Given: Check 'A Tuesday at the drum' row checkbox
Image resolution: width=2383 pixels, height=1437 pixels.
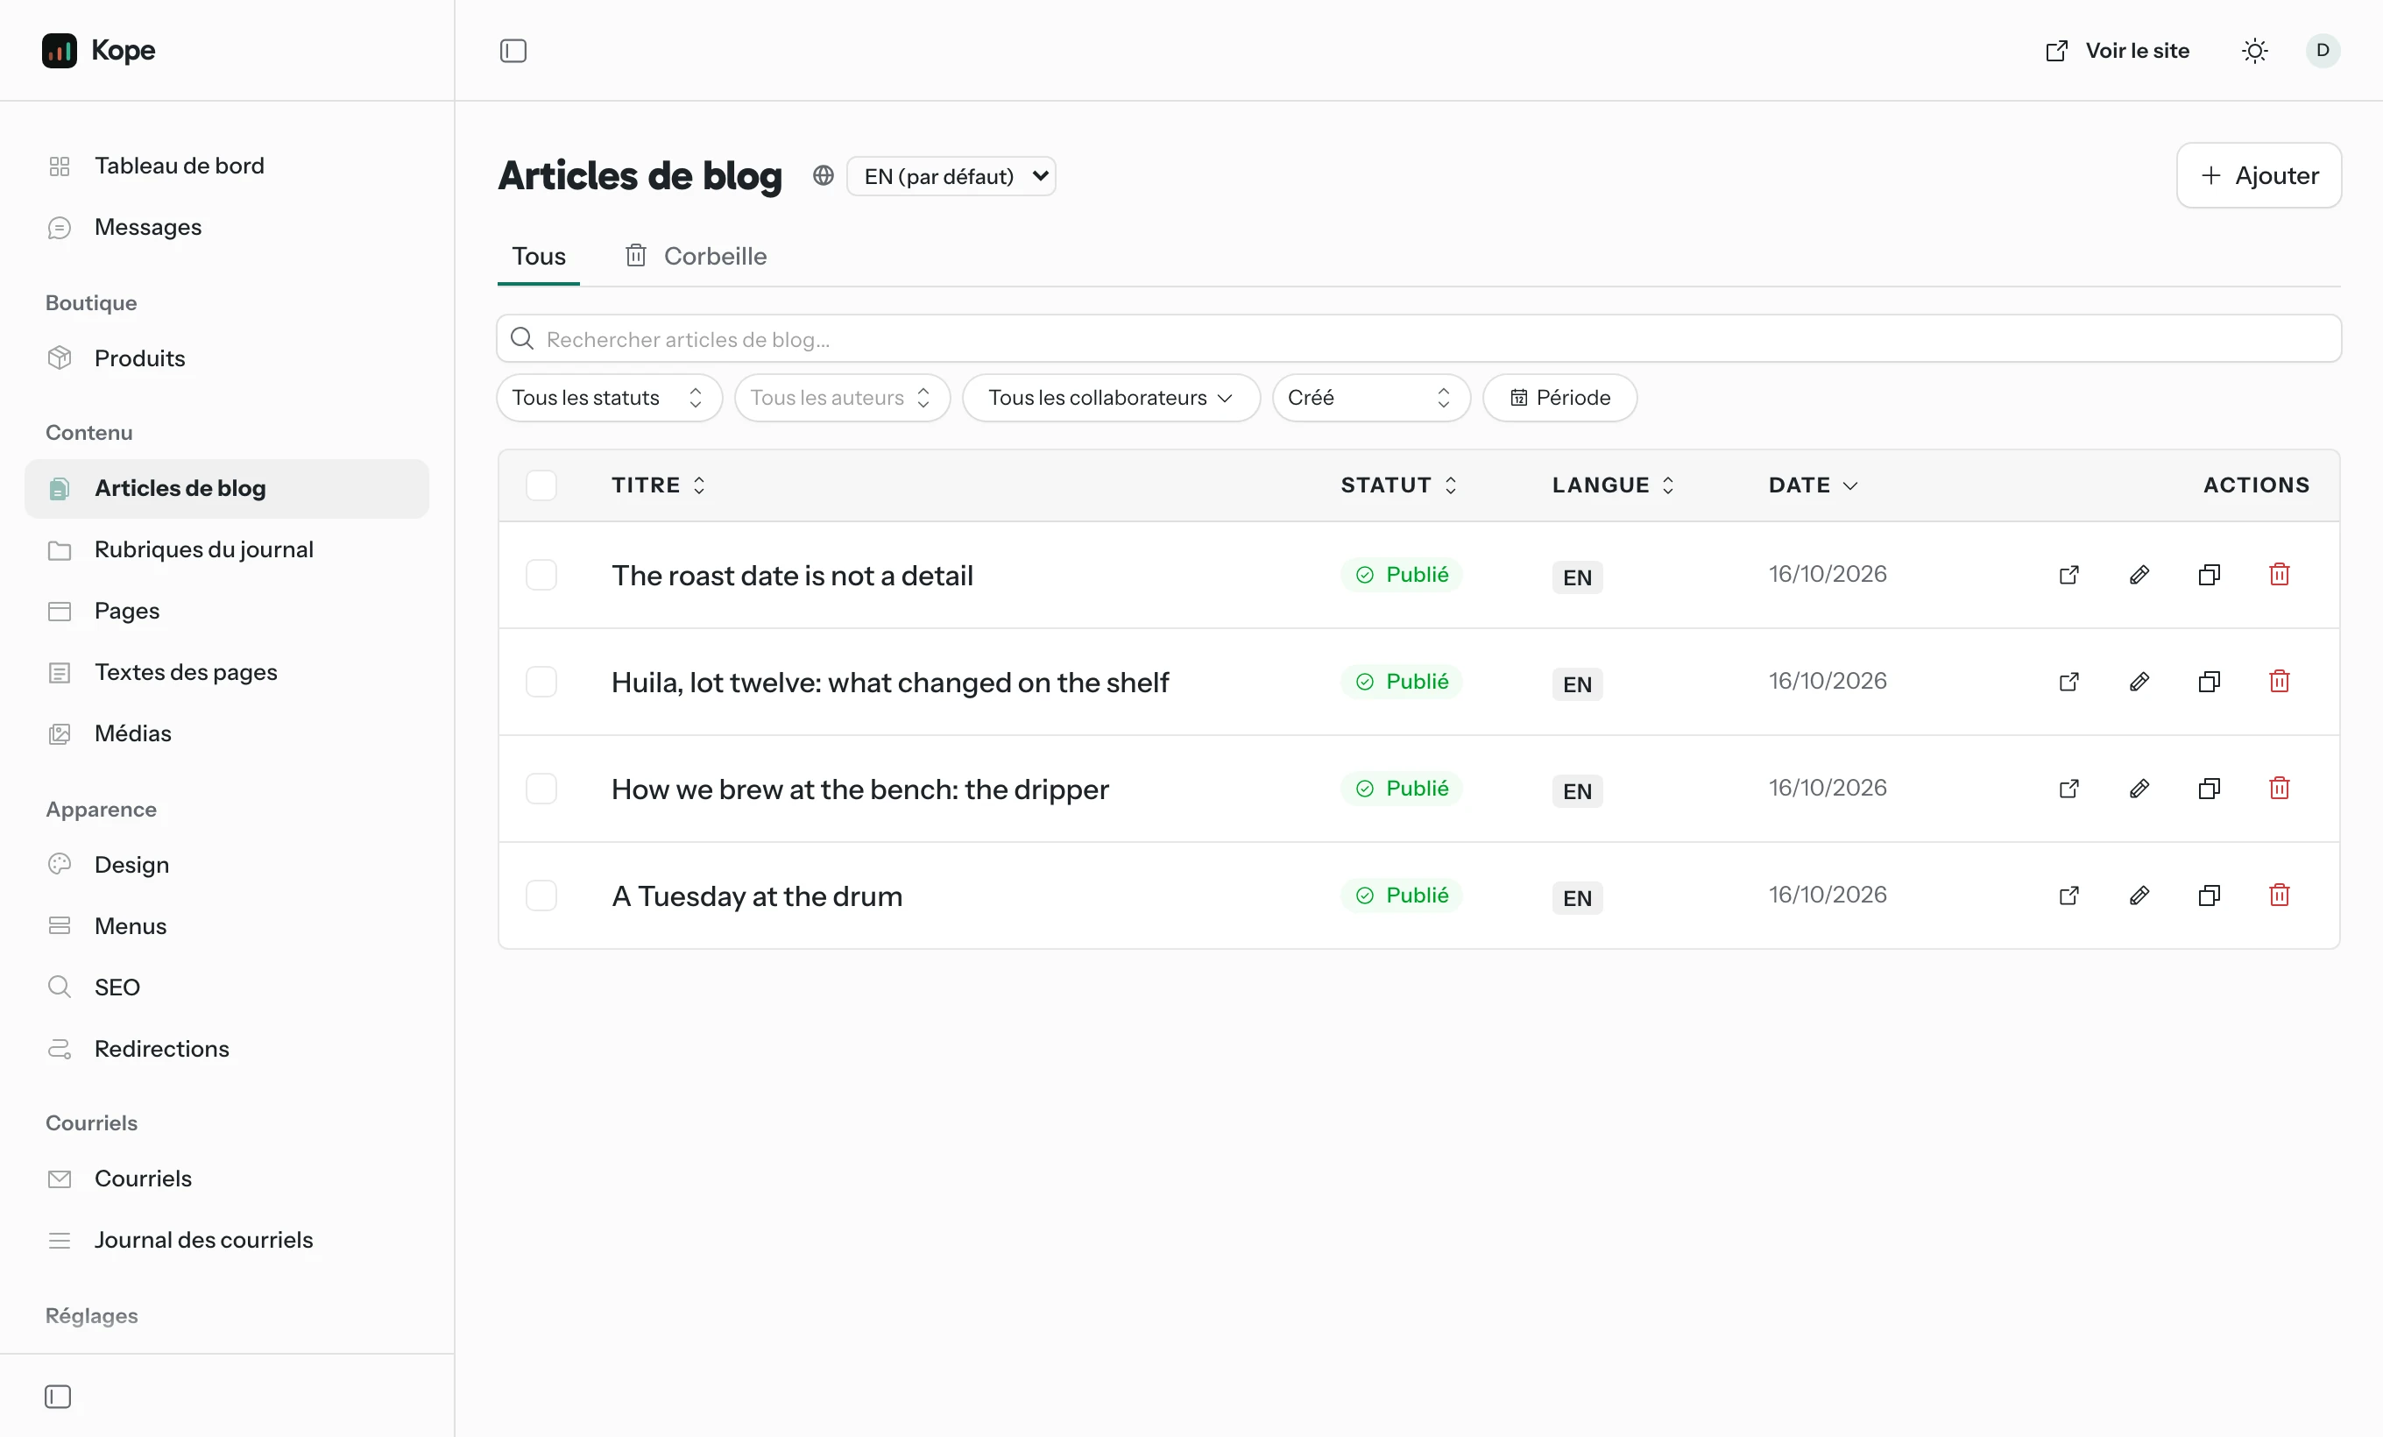Looking at the screenshot, I should 541,895.
